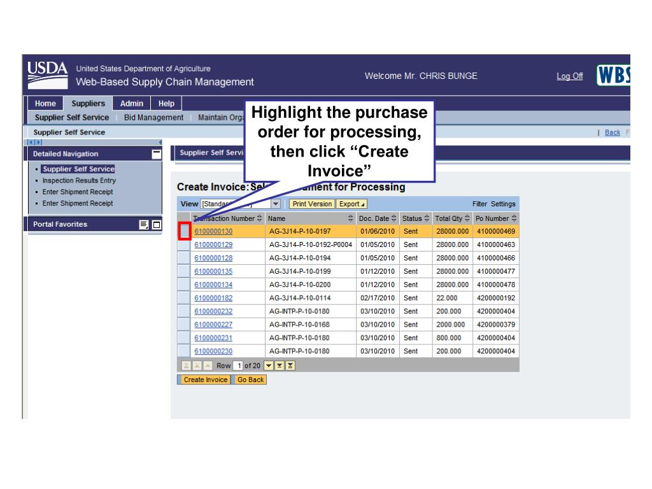This screenshot has height=489, width=652.
Task: Open table Settings link
Action: (503, 204)
